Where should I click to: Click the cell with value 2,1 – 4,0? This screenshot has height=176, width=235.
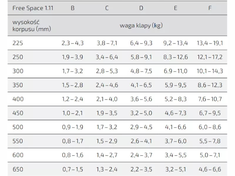(107, 99)
